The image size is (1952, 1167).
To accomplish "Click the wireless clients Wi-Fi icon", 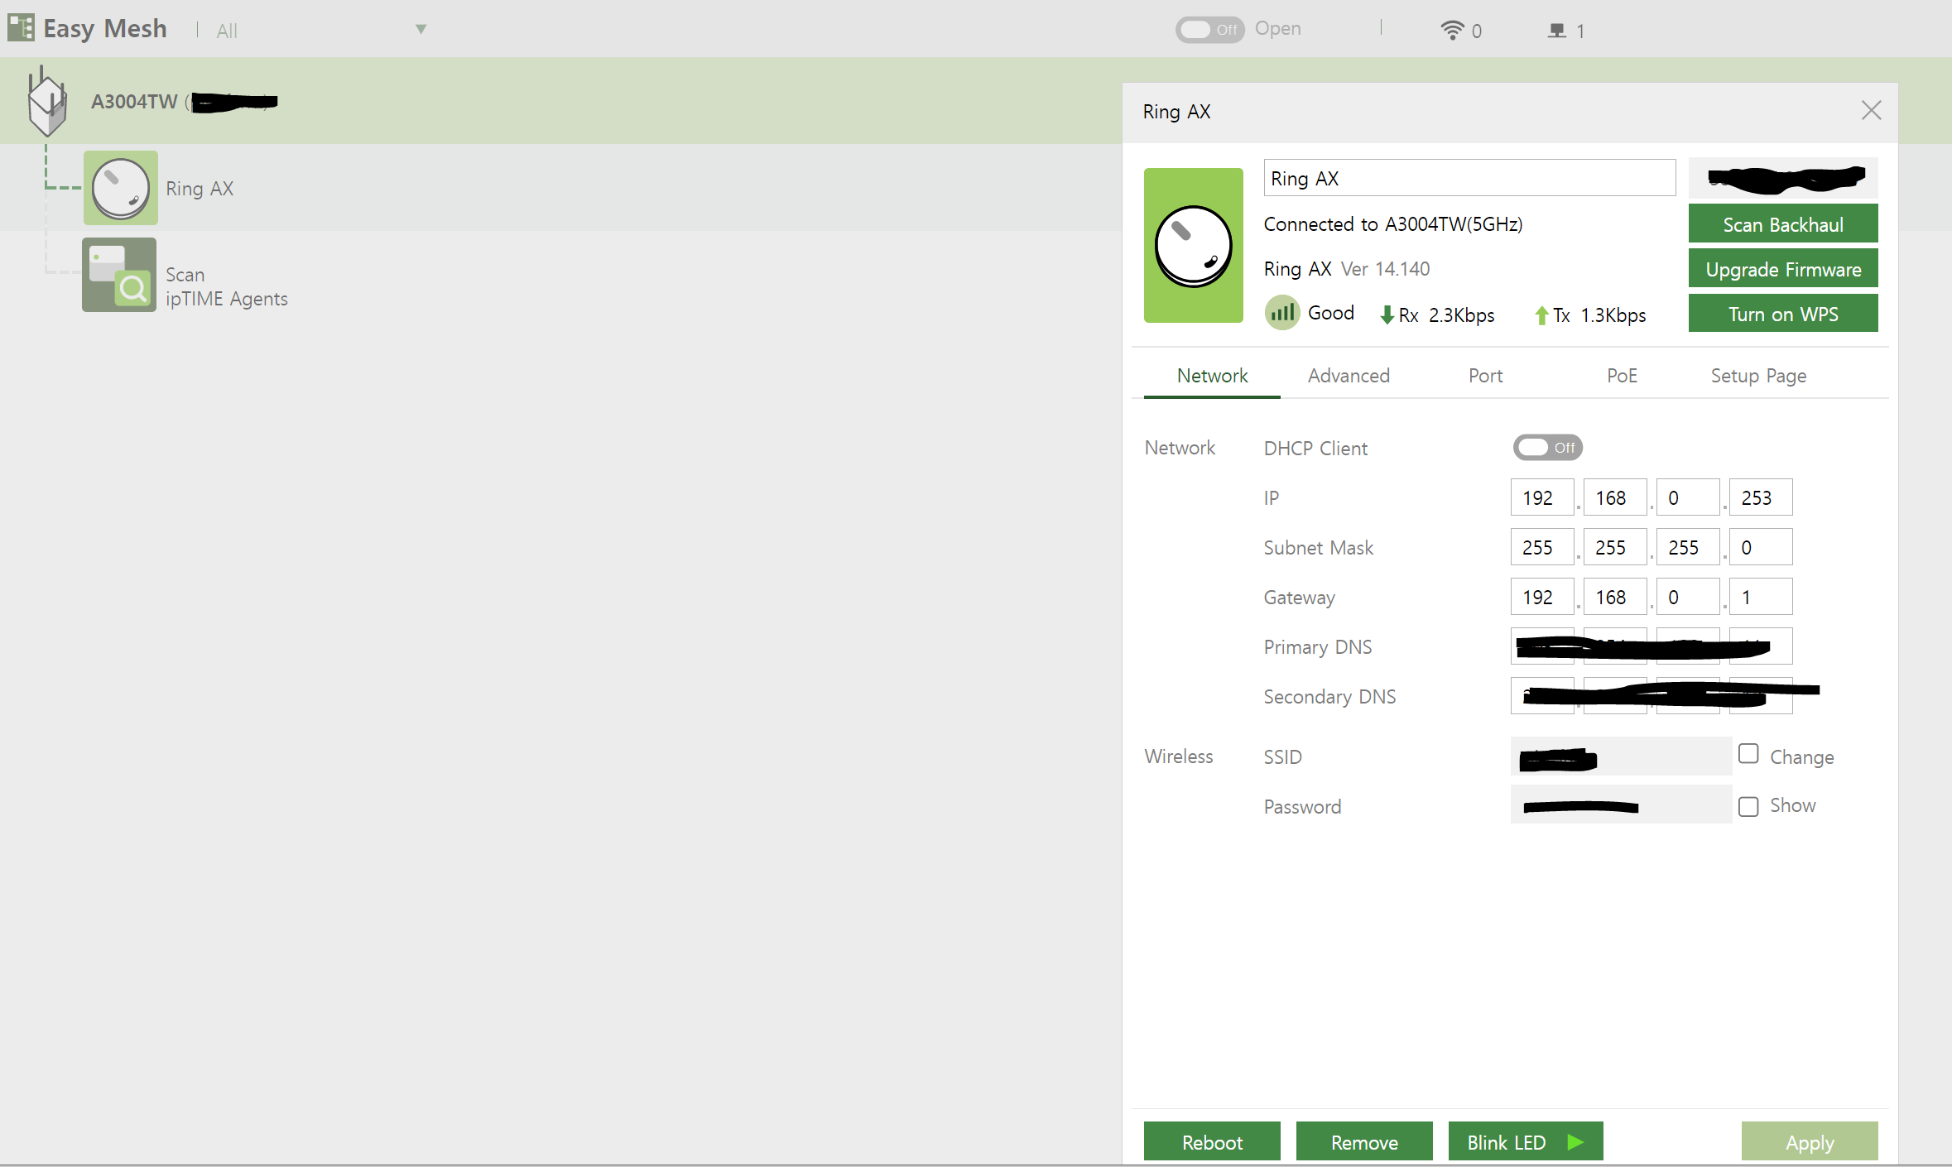I will tap(1452, 31).
